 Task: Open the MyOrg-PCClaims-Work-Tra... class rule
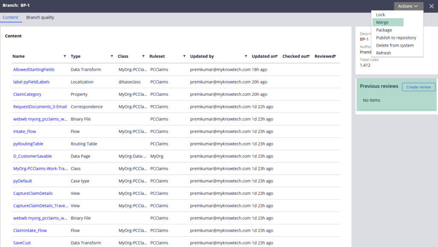(x=41, y=169)
